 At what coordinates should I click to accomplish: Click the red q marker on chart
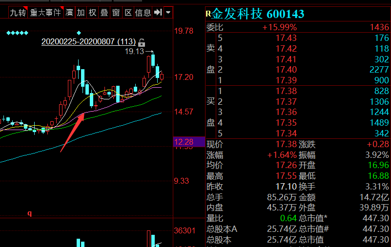[x=29, y=213]
